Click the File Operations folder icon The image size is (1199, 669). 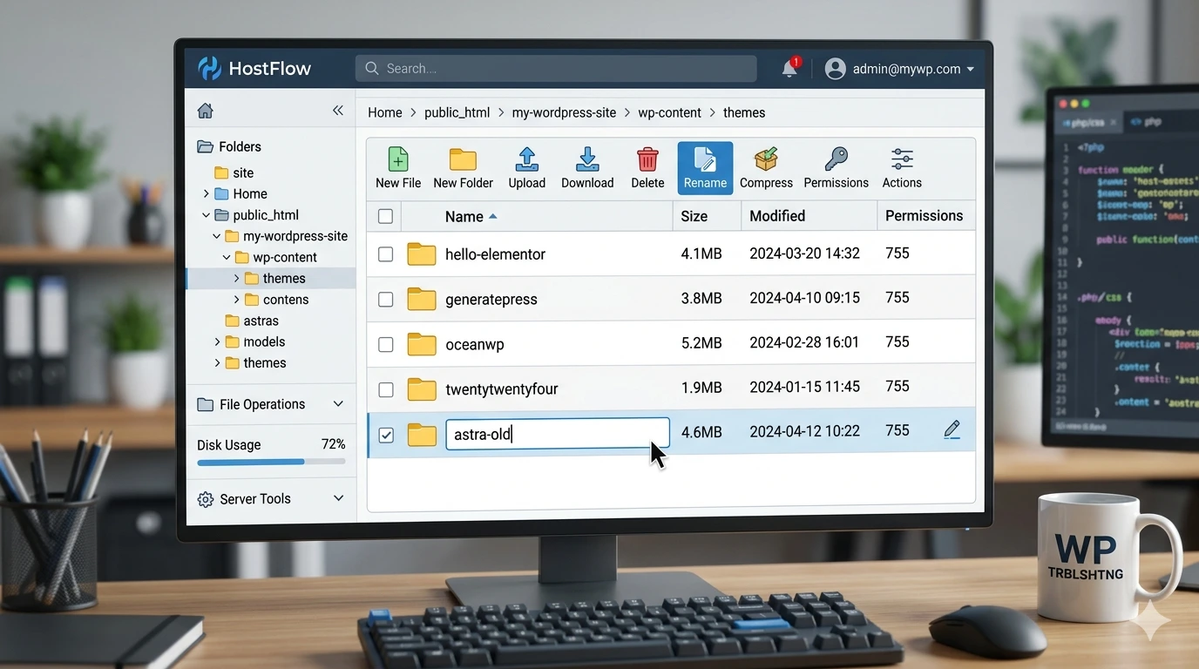click(206, 404)
